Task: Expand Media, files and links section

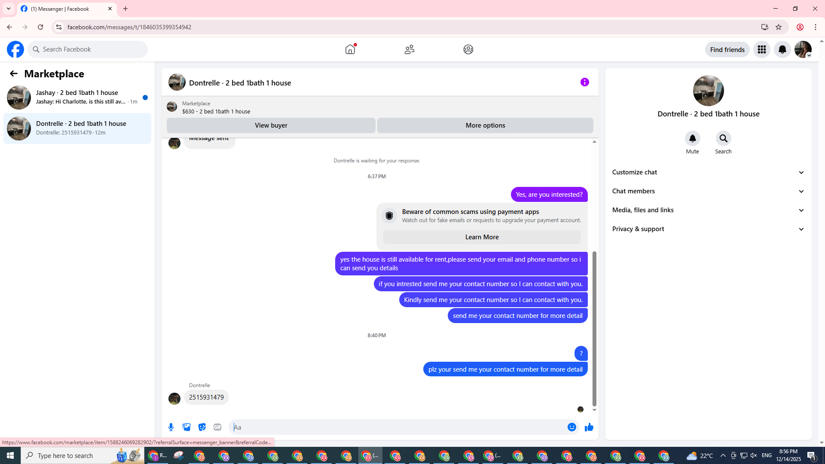Action: tap(708, 210)
